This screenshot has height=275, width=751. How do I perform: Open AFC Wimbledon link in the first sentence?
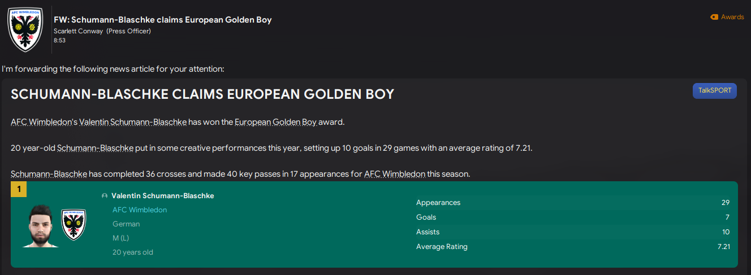(41, 122)
